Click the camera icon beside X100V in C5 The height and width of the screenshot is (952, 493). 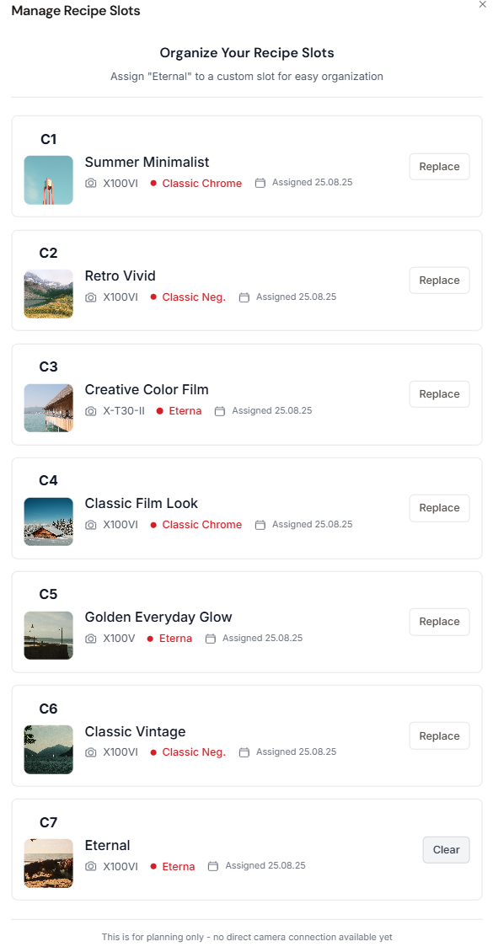tap(90, 639)
